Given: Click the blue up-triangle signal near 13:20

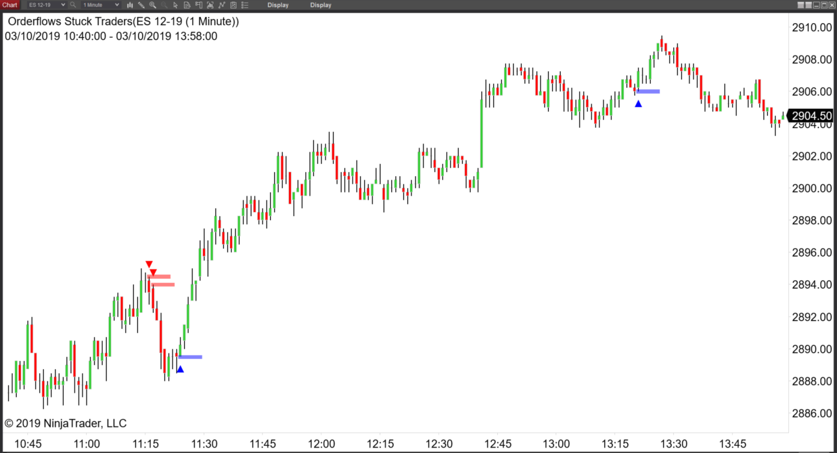Looking at the screenshot, I should pos(638,104).
